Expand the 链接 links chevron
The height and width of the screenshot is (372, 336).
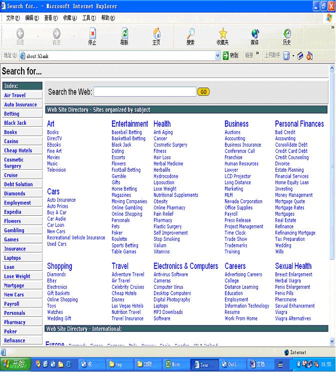coord(257,53)
